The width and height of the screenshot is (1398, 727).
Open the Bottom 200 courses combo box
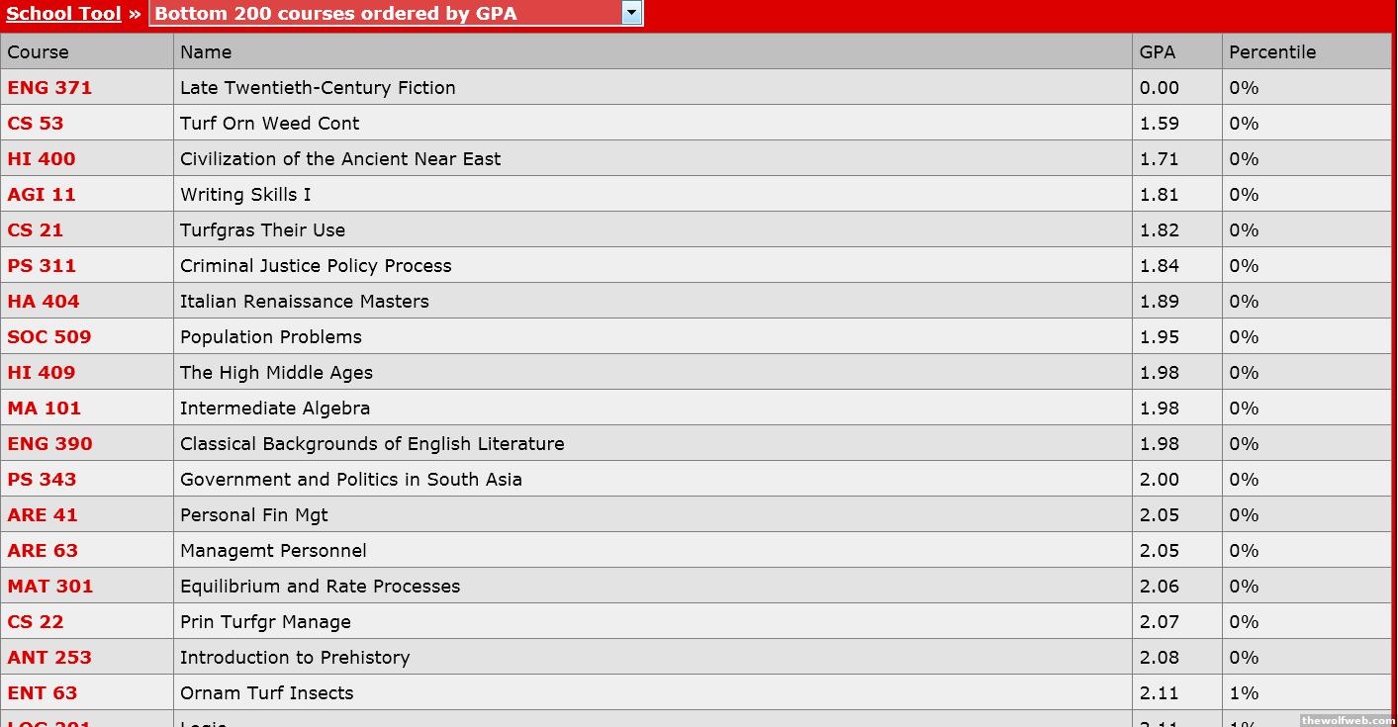(x=386, y=14)
